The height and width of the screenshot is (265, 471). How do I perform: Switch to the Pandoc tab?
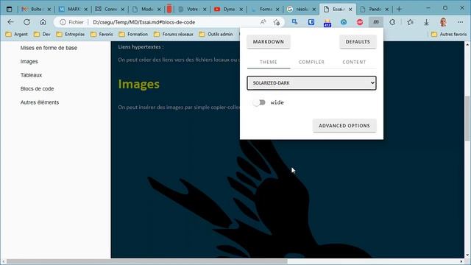[x=375, y=10]
